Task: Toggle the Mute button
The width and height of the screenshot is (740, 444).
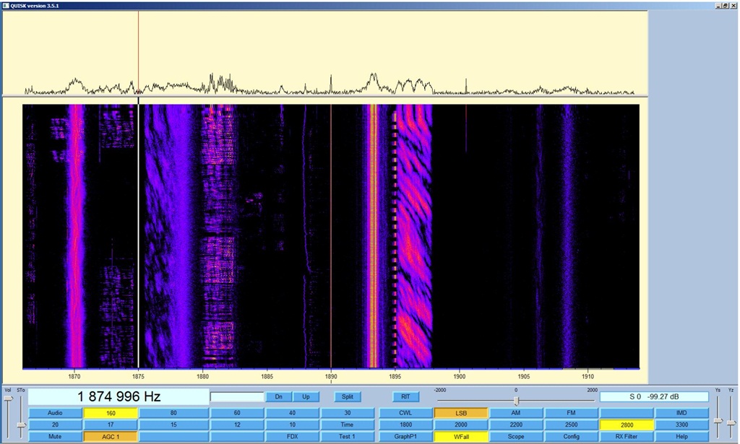Action: tap(55, 437)
